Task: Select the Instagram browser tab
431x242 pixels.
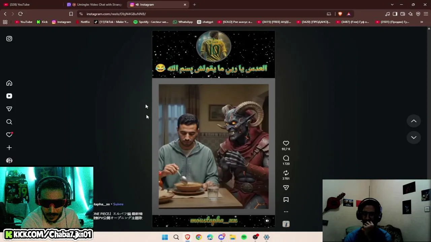Action: 159,5
